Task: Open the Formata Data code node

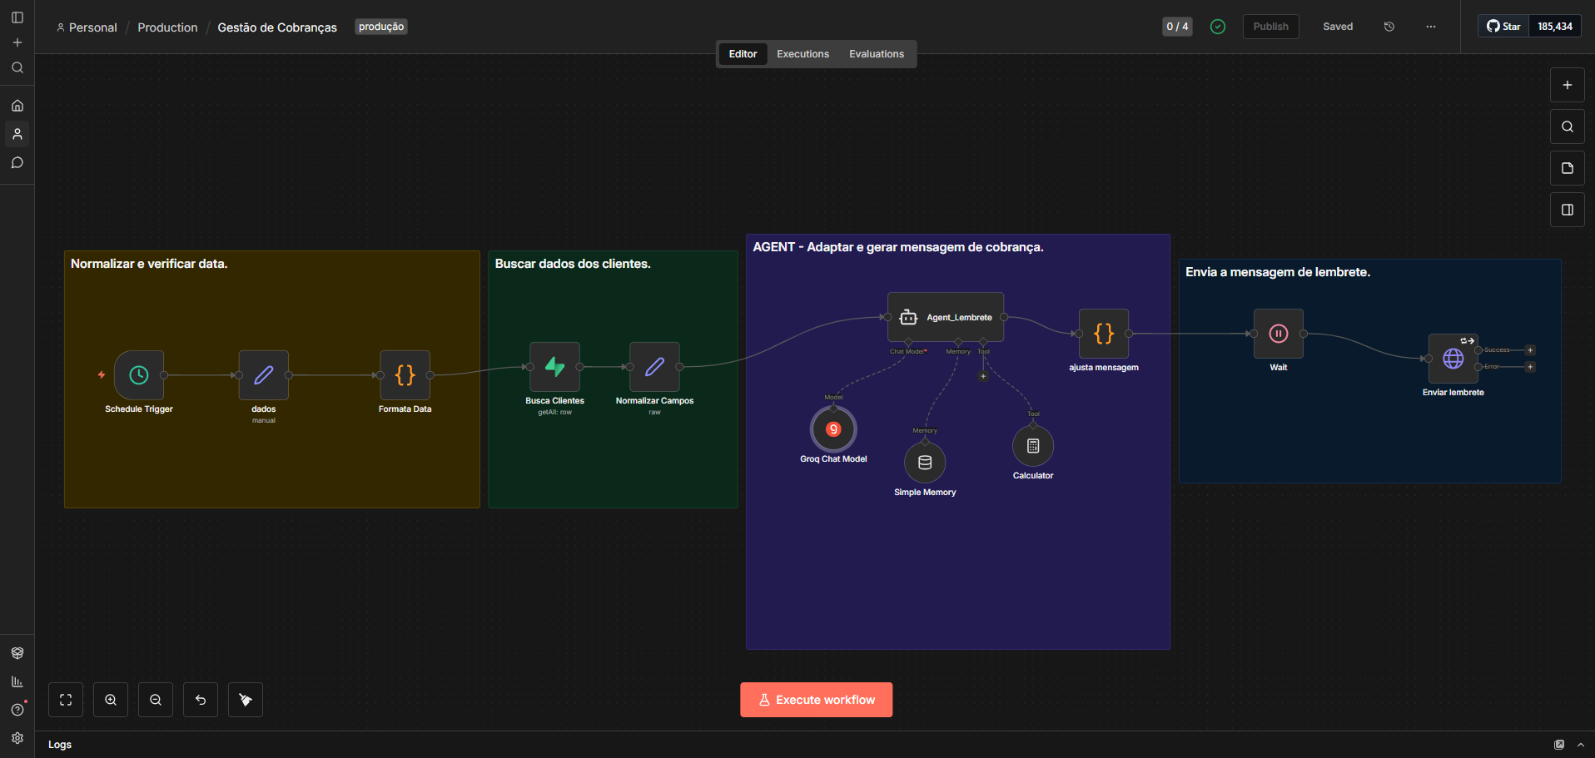Action: (x=405, y=375)
